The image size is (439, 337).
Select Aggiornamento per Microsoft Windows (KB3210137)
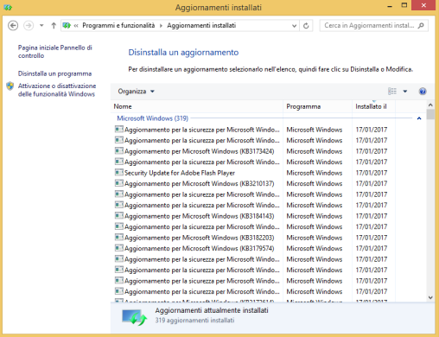(x=199, y=183)
